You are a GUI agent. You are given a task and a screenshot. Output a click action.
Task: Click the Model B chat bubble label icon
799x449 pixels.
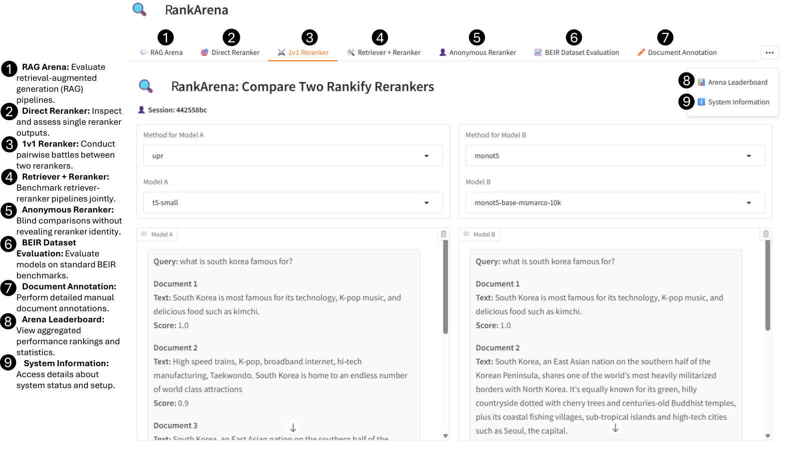pos(466,234)
